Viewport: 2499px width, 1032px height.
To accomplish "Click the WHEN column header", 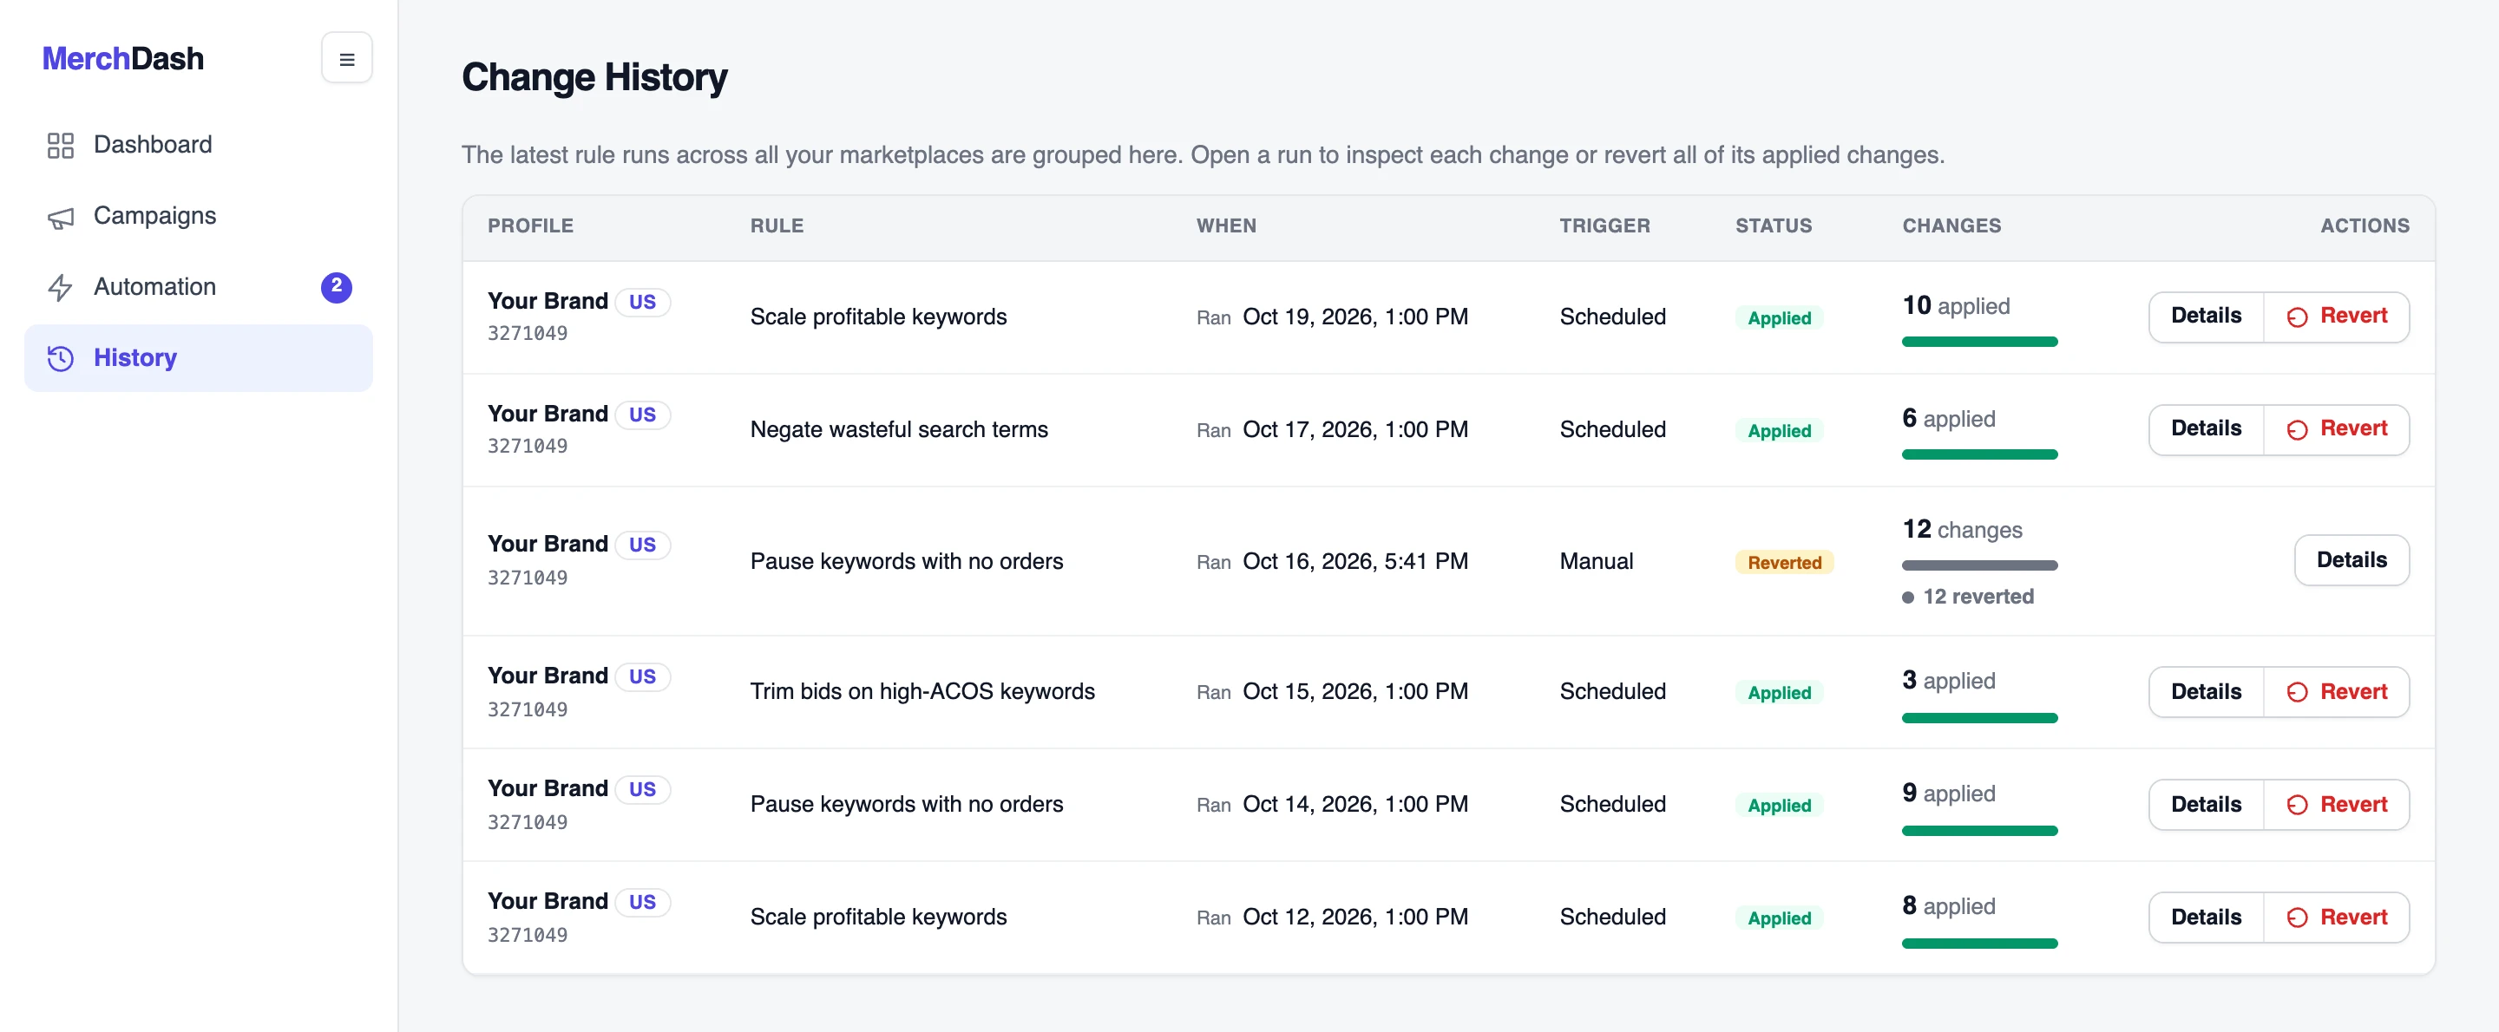I will (x=1225, y=225).
